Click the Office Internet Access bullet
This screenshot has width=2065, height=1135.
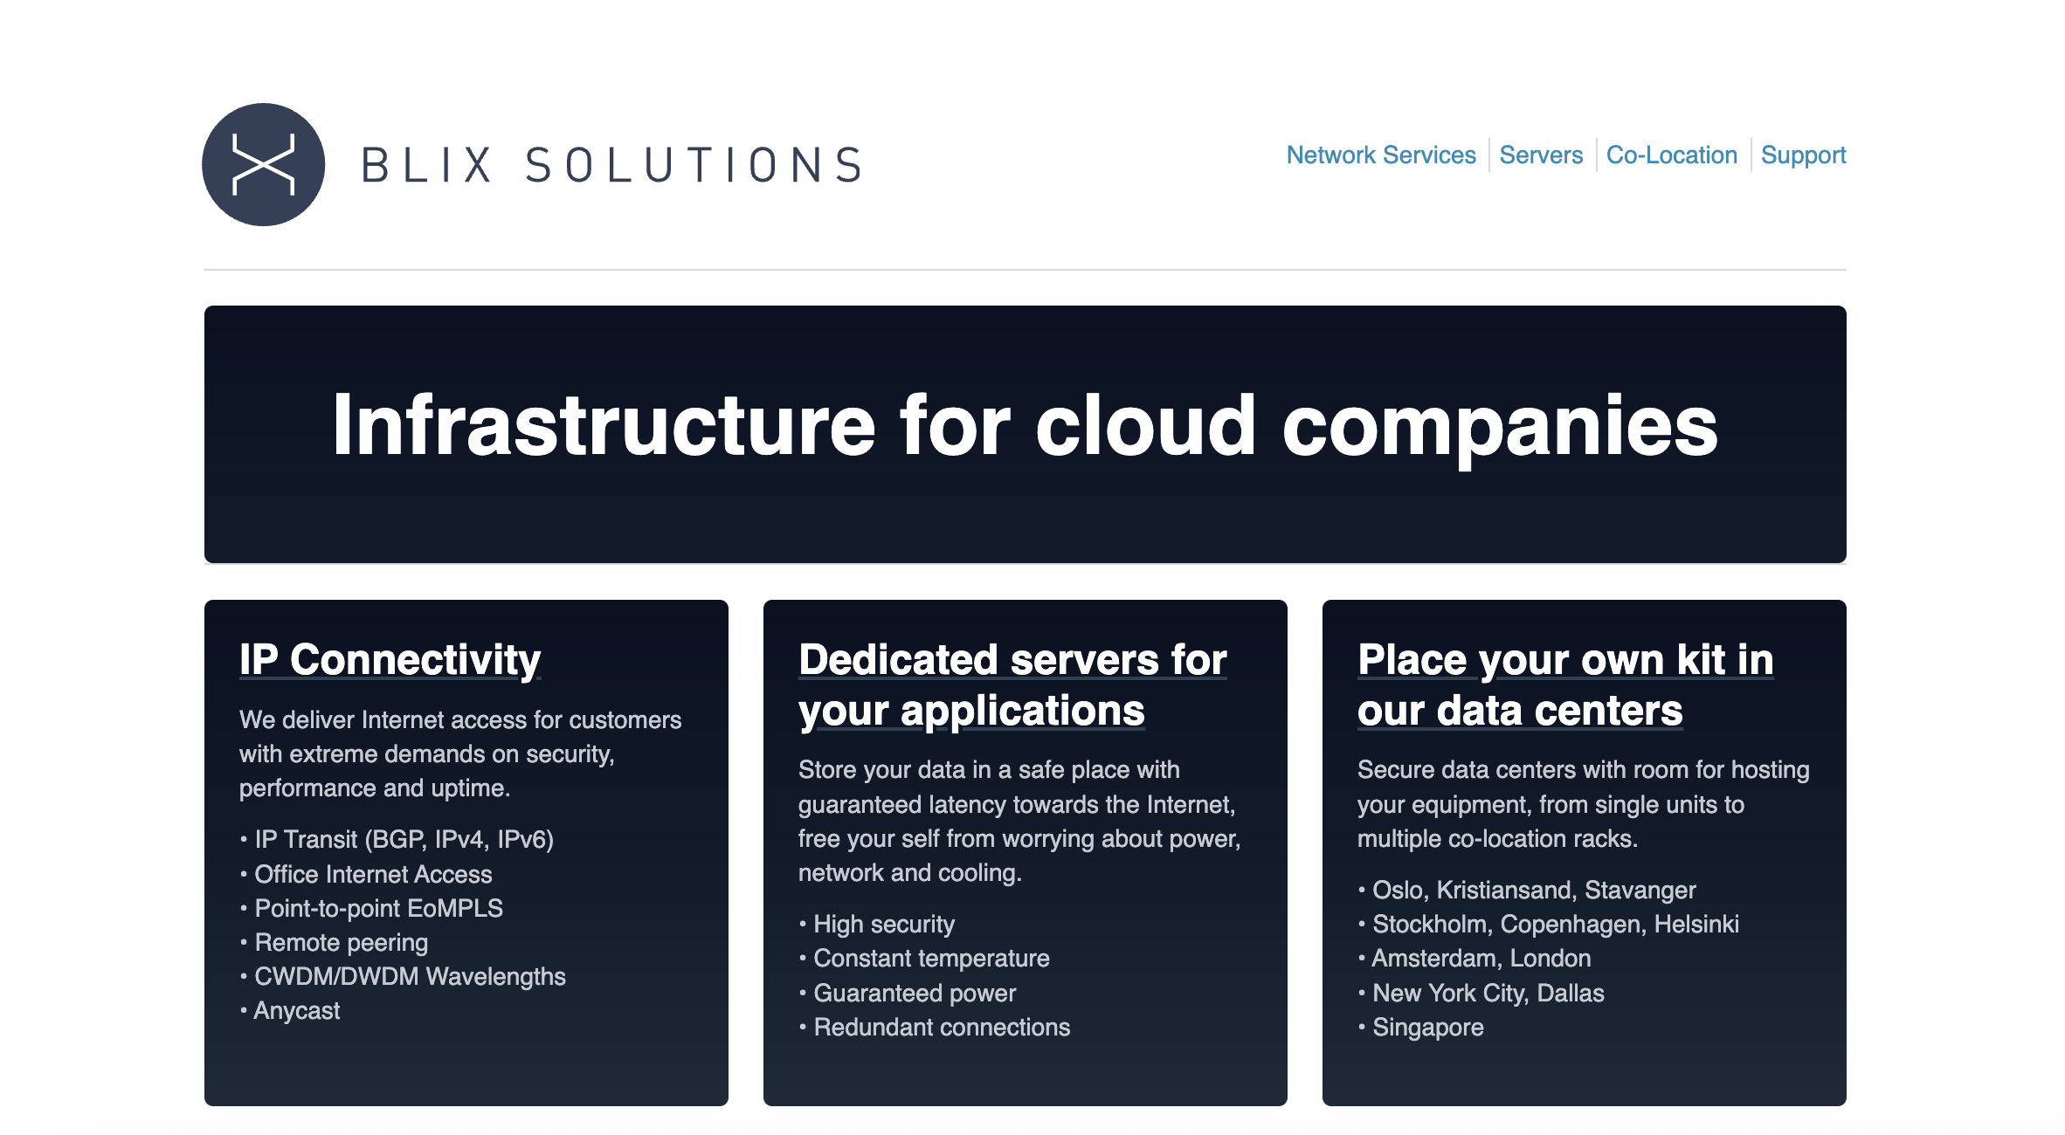373,874
